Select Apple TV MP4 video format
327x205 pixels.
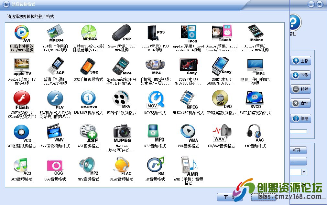coord(22,67)
